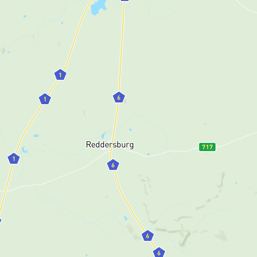The width and height of the screenshot is (257, 257).
Task: Click the cut-off shield at top map edge
Action: point(125,0)
